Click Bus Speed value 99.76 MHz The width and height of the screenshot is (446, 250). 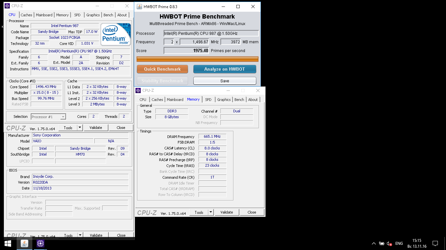46,98
